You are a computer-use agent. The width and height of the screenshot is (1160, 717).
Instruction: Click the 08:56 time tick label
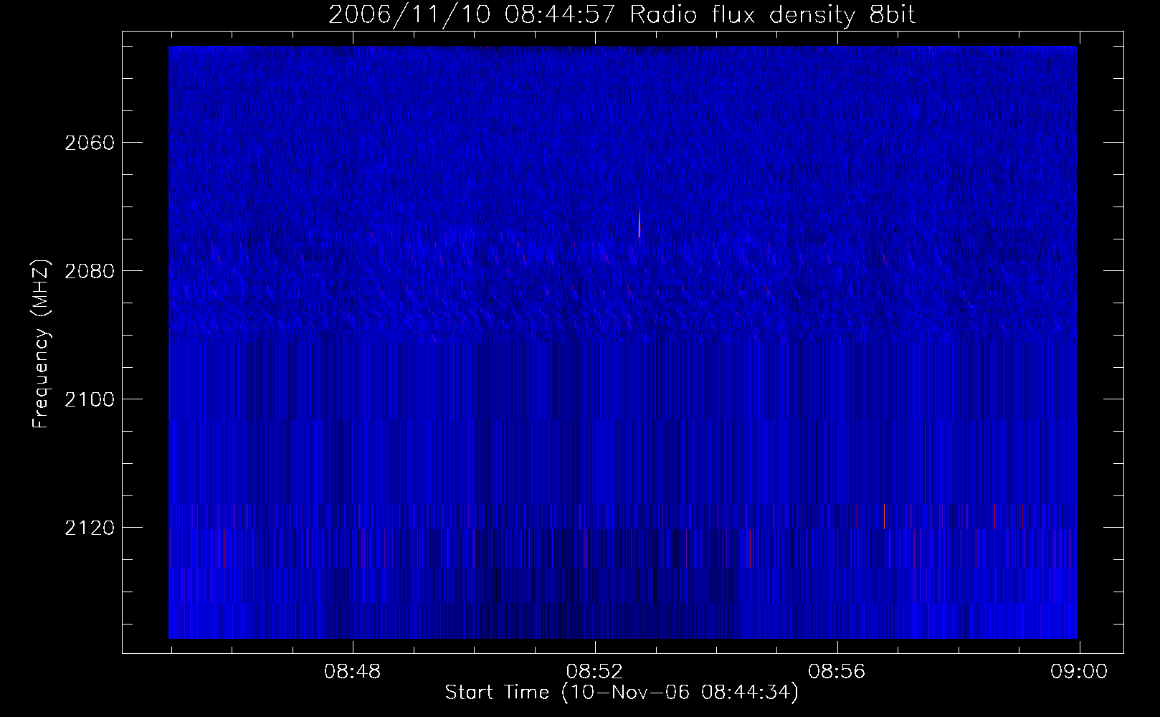click(837, 672)
